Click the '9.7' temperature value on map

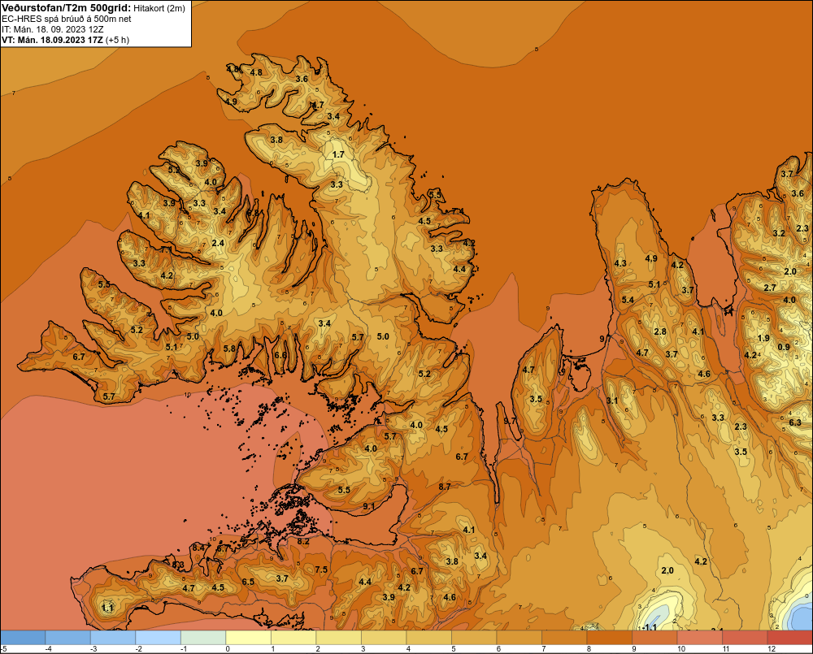(511, 421)
